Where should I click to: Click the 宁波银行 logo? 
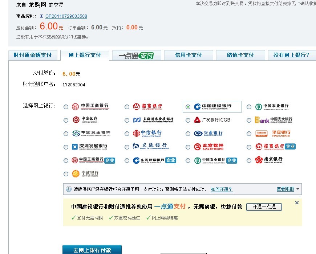85,173
